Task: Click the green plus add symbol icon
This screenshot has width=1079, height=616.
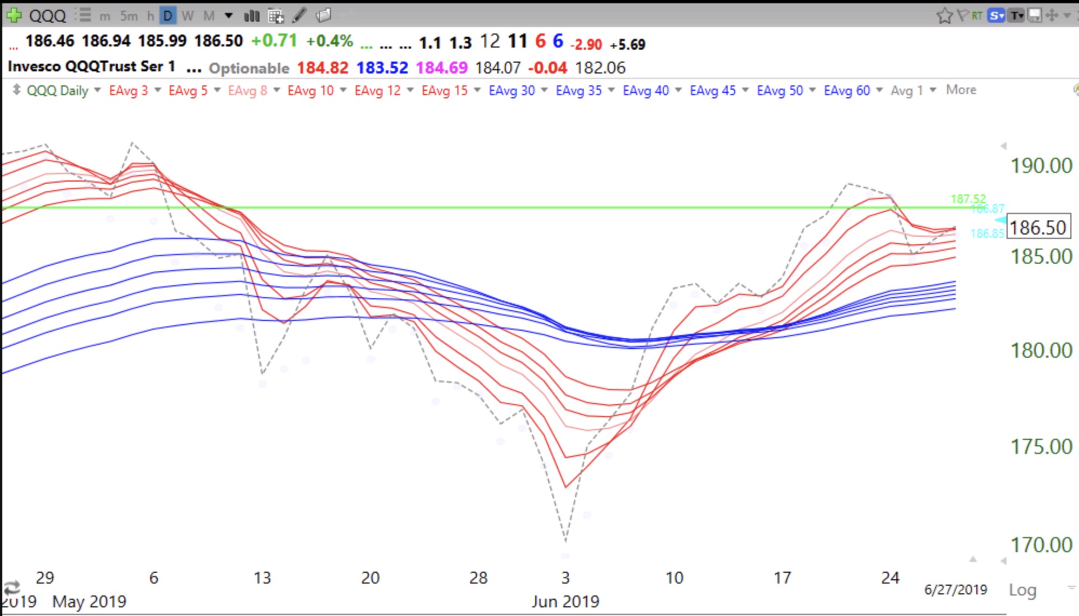Action: [14, 15]
